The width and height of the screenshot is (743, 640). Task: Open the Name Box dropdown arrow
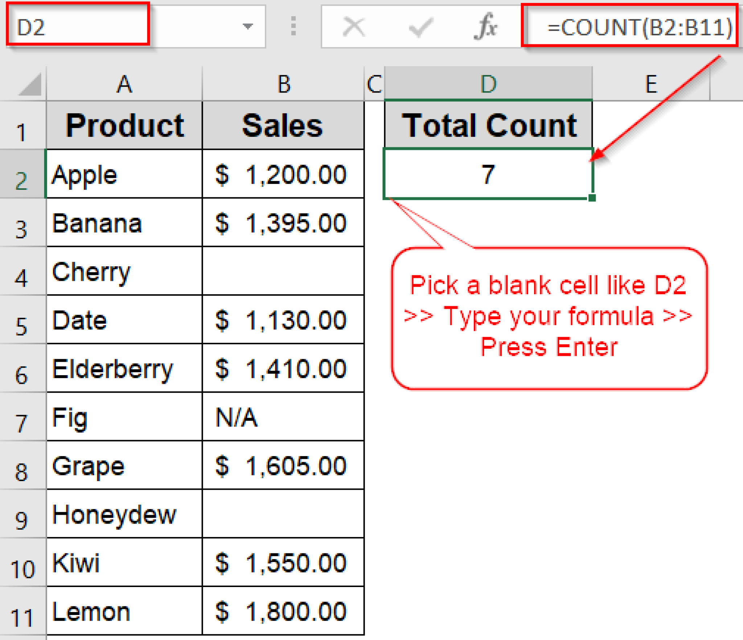click(248, 26)
